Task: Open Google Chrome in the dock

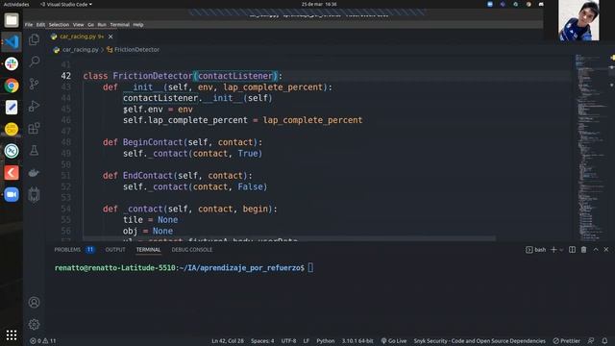Action: (x=12, y=86)
